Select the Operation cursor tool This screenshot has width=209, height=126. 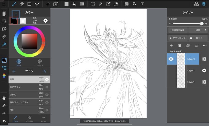135,4
